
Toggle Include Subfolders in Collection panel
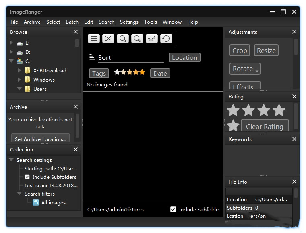pos(27,177)
